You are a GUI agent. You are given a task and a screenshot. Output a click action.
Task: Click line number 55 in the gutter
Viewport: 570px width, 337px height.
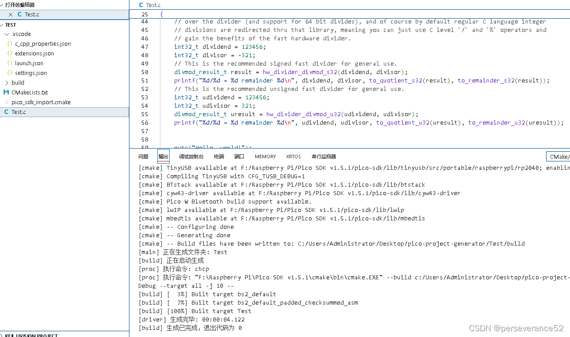pos(144,114)
